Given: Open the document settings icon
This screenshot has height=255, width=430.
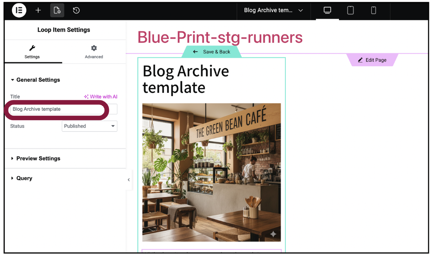Looking at the screenshot, I should (x=57, y=10).
